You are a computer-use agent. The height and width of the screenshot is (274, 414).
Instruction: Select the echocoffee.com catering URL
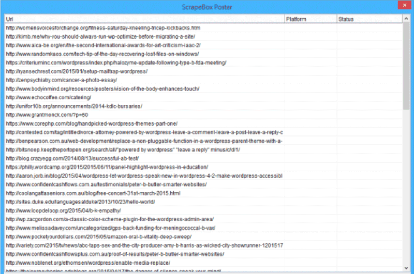tap(49, 98)
